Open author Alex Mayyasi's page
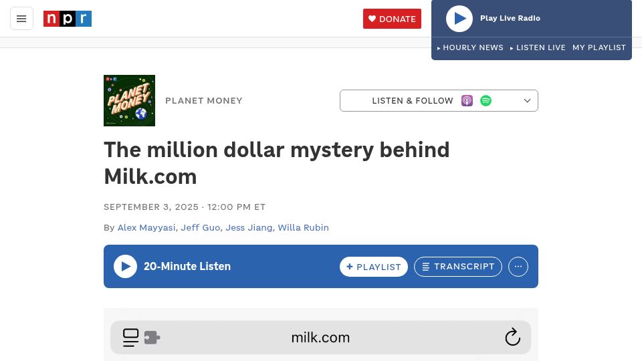This screenshot has width=642, height=361. [146, 227]
